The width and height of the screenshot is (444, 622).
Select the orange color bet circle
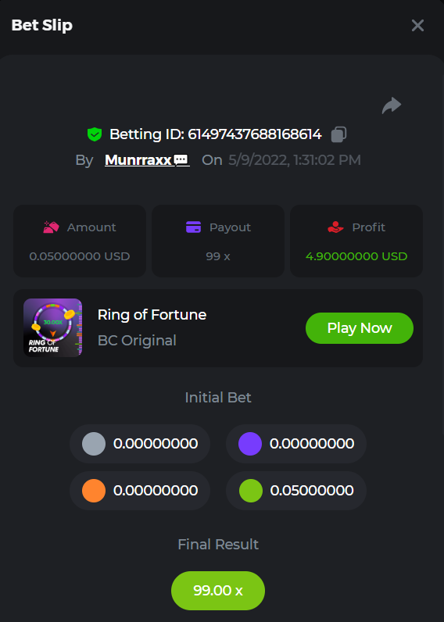click(x=94, y=491)
